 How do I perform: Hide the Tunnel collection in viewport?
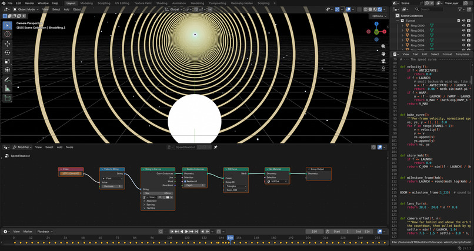click(464, 21)
